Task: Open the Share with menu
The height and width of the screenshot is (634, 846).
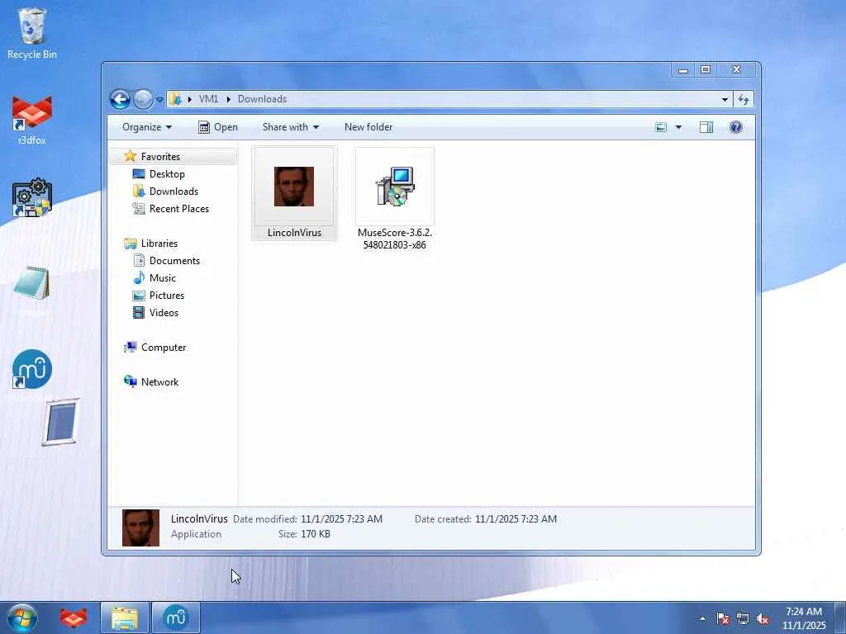Action: 290,127
